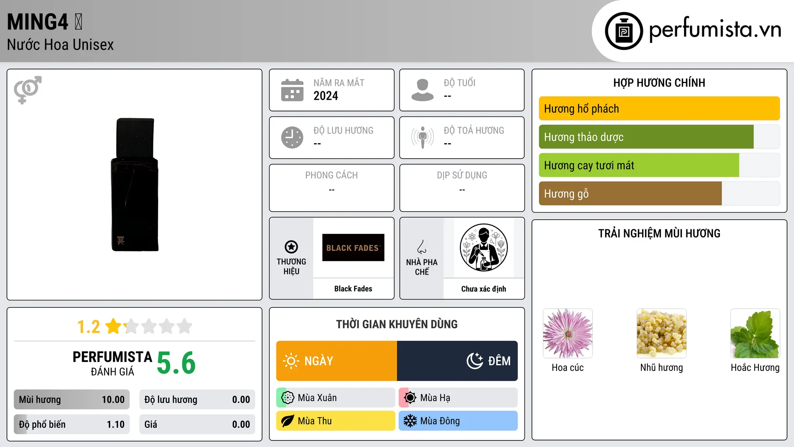Select the Ngày daytime segment
794x447 pixels.
337,361
